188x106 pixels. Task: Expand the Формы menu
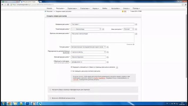[96, 9]
